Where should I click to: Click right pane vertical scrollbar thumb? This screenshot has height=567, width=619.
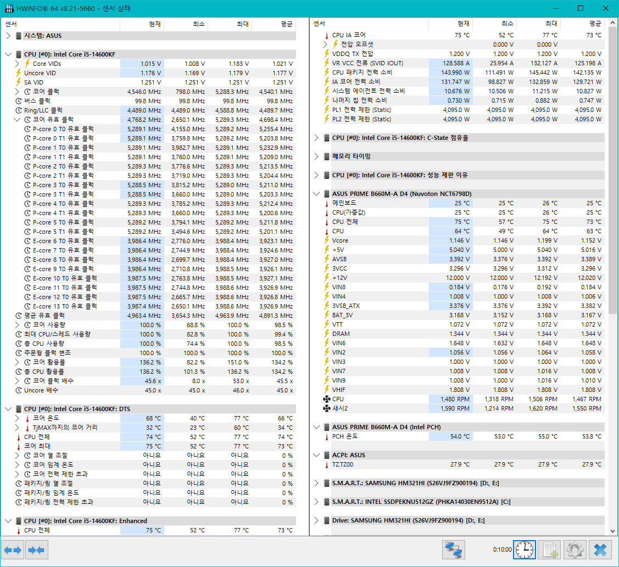pos(612,170)
